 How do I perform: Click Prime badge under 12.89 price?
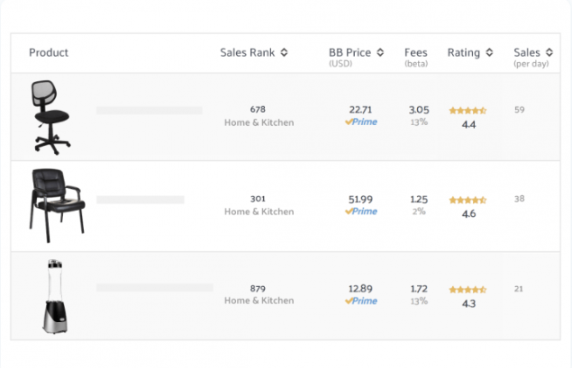[x=361, y=301]
